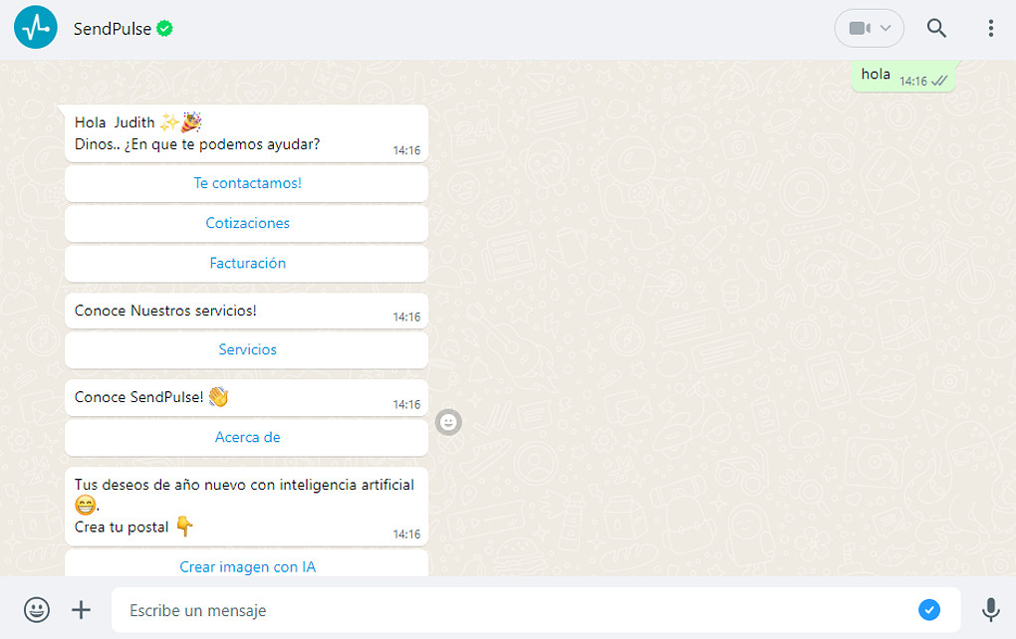The height and width of the screenshot is (639, 1016).
Task: Click the 'Escribe un mensaje' input field
Action: (536, 610)
